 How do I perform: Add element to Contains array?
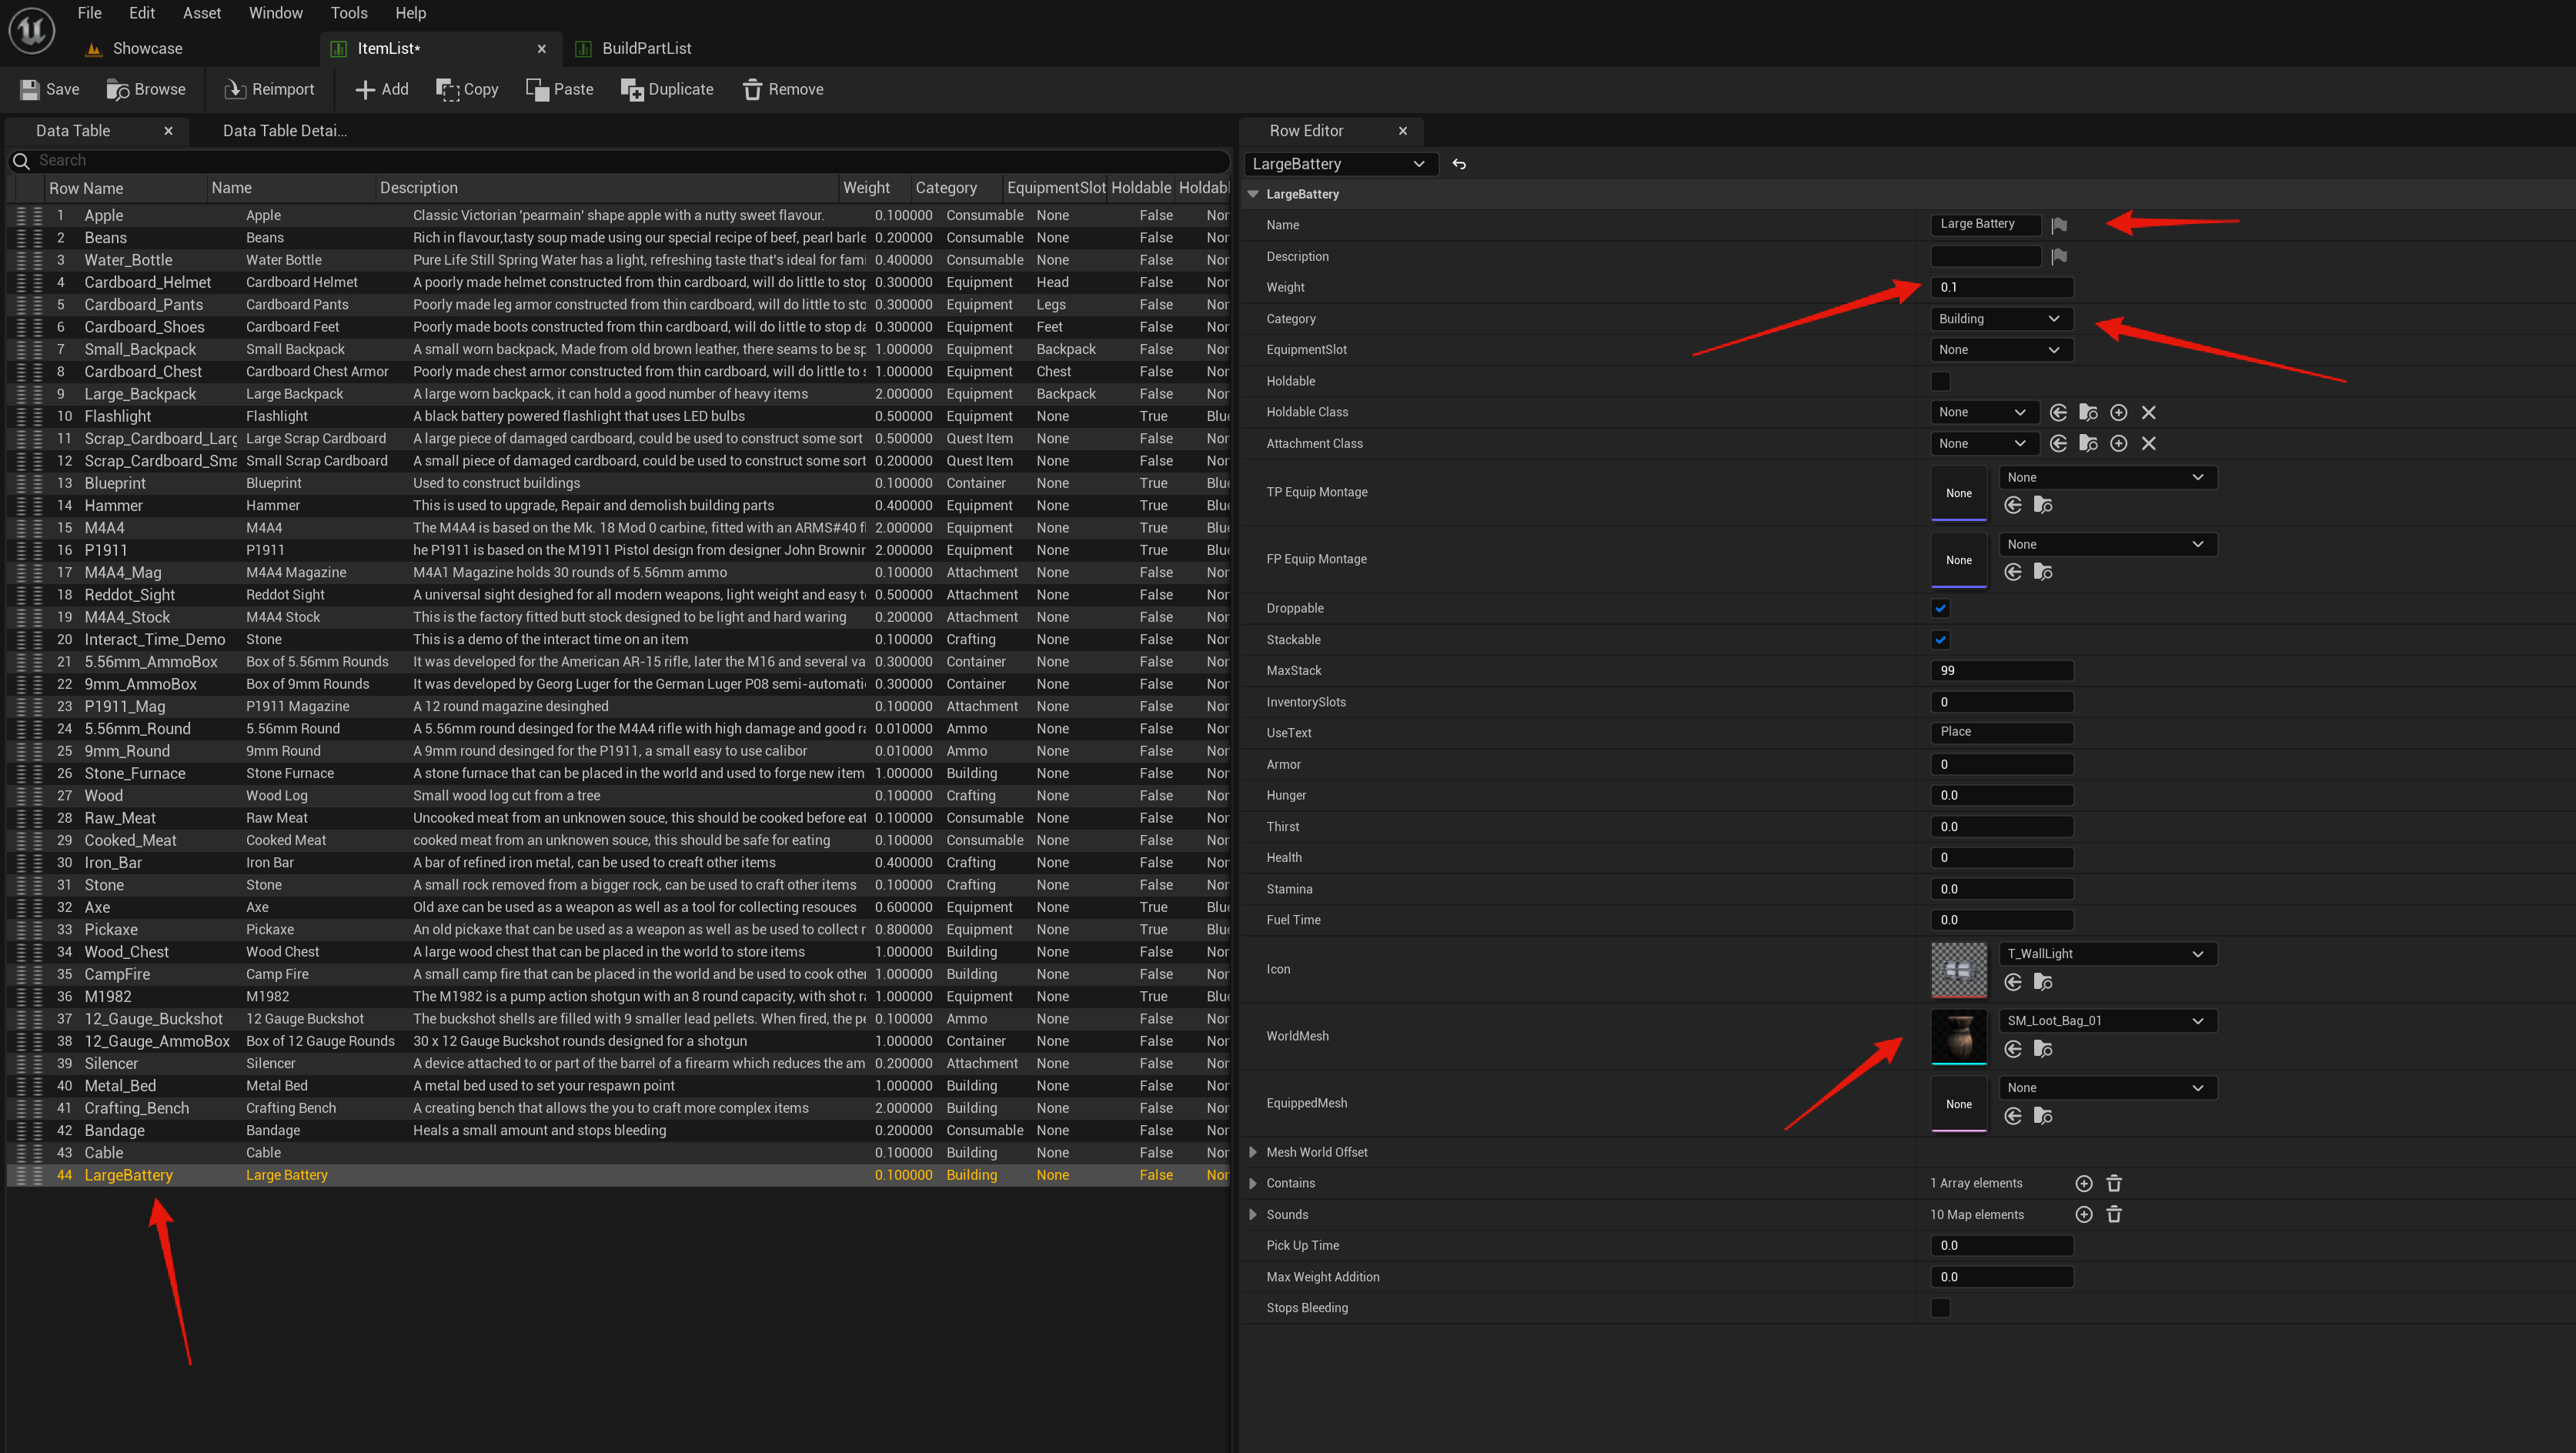(2084, 1183)
